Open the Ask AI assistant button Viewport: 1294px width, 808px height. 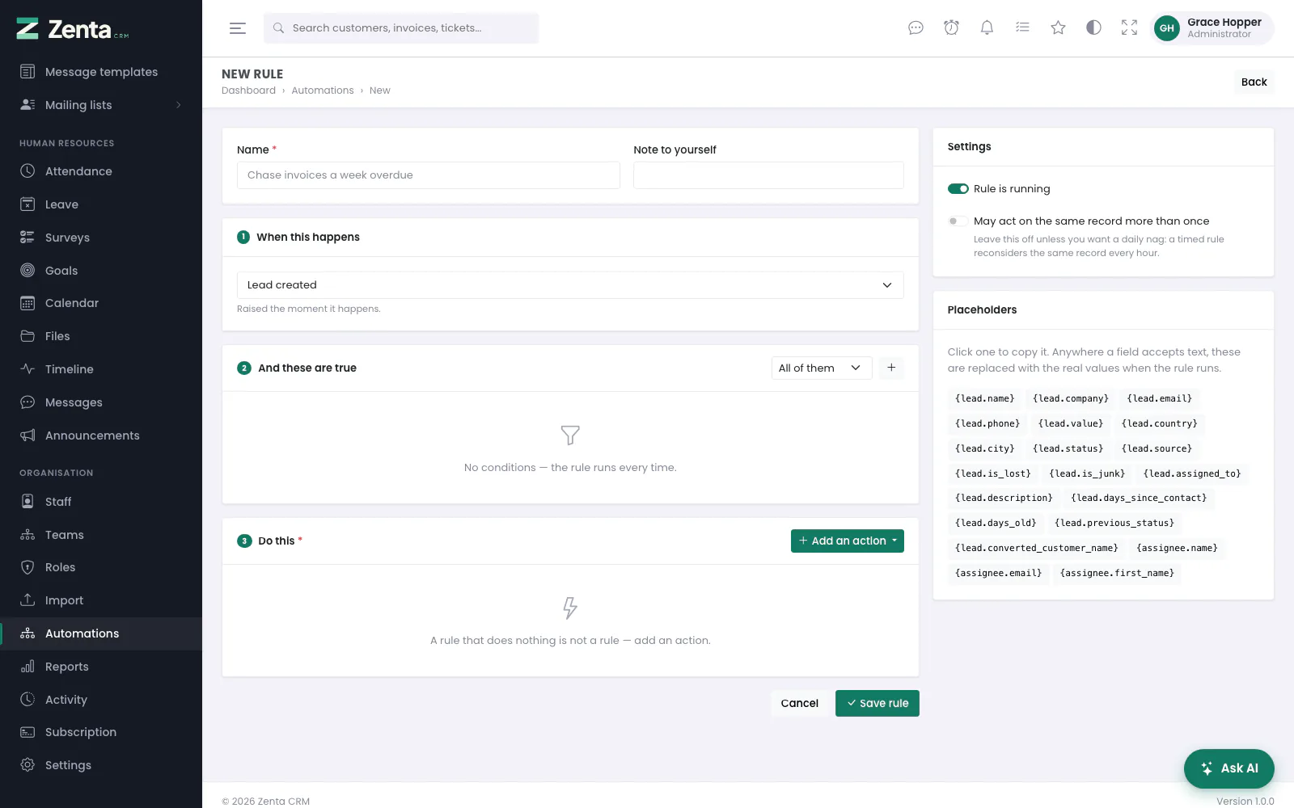[x=1229, y=768]
